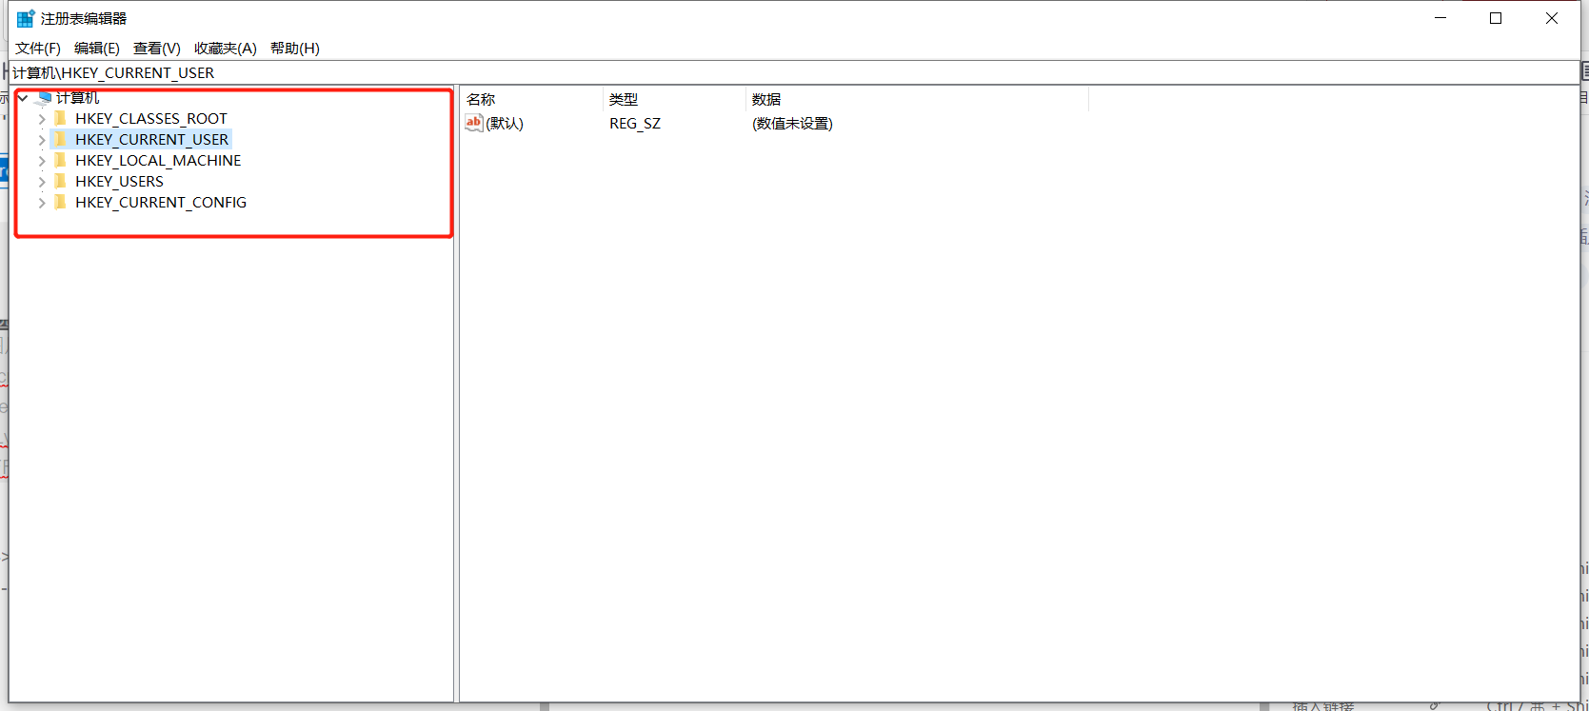Expand the HKEY_CURRENT_USER key
The height and width of the screenshot is (711, 1589).
click(x=42, y=140)
